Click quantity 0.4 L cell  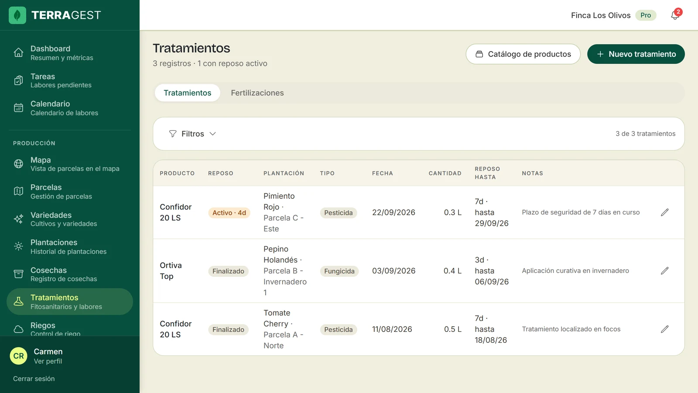(x=452, y=271)
